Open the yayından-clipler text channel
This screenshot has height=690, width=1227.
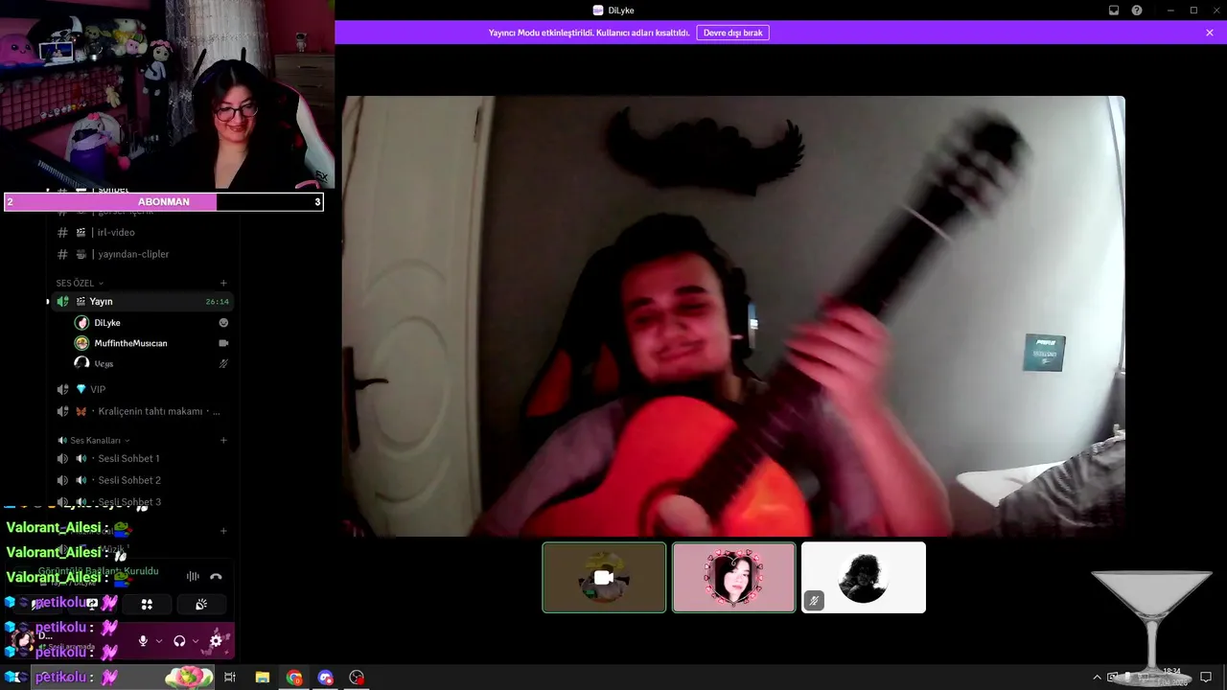(x=141, y=254)
